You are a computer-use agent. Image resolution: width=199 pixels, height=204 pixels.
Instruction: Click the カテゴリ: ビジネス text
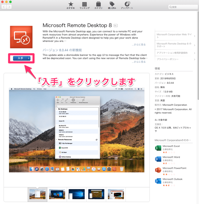point(164,74)
